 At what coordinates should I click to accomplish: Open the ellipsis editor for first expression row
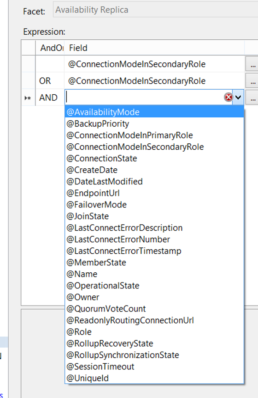click(252, 64)
